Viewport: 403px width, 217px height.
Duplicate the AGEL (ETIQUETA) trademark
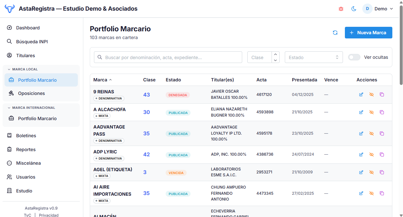coord(382,172)
